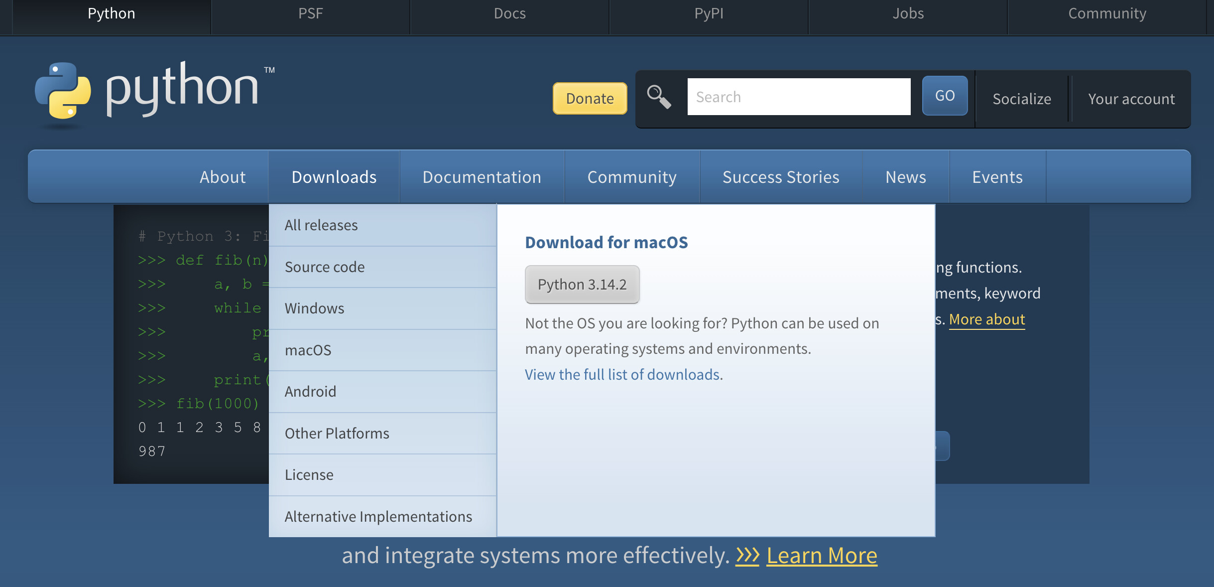Switch to the PyPI top tab
Viewport: 1214px width, 587px height.
(709, 13)
